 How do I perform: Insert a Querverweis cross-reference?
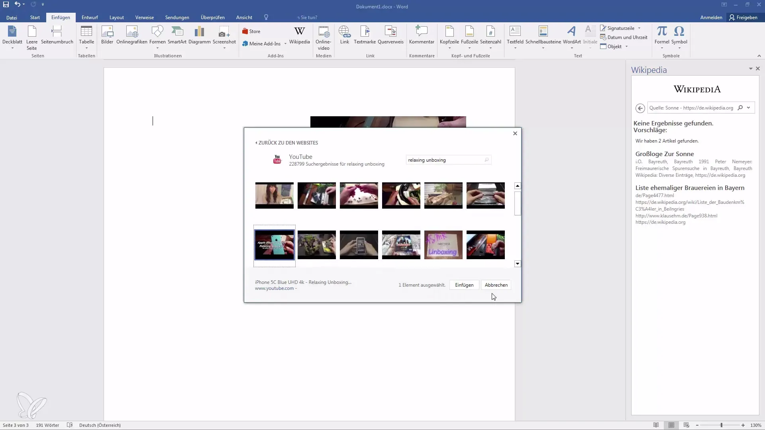coord(390,35)
